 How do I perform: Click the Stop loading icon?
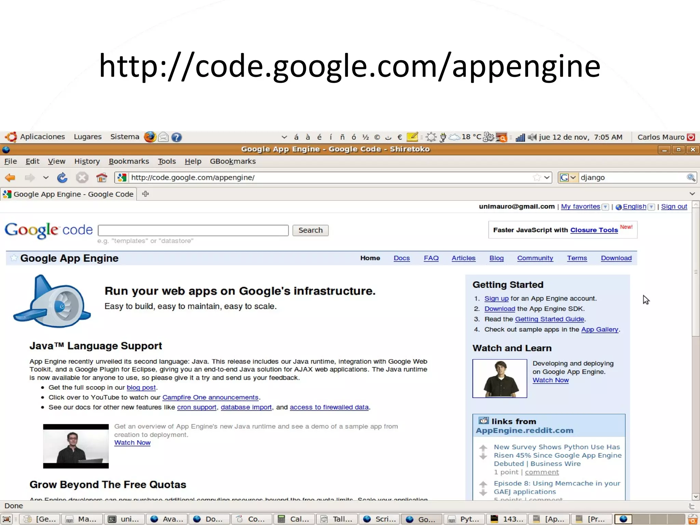[82, 177]
